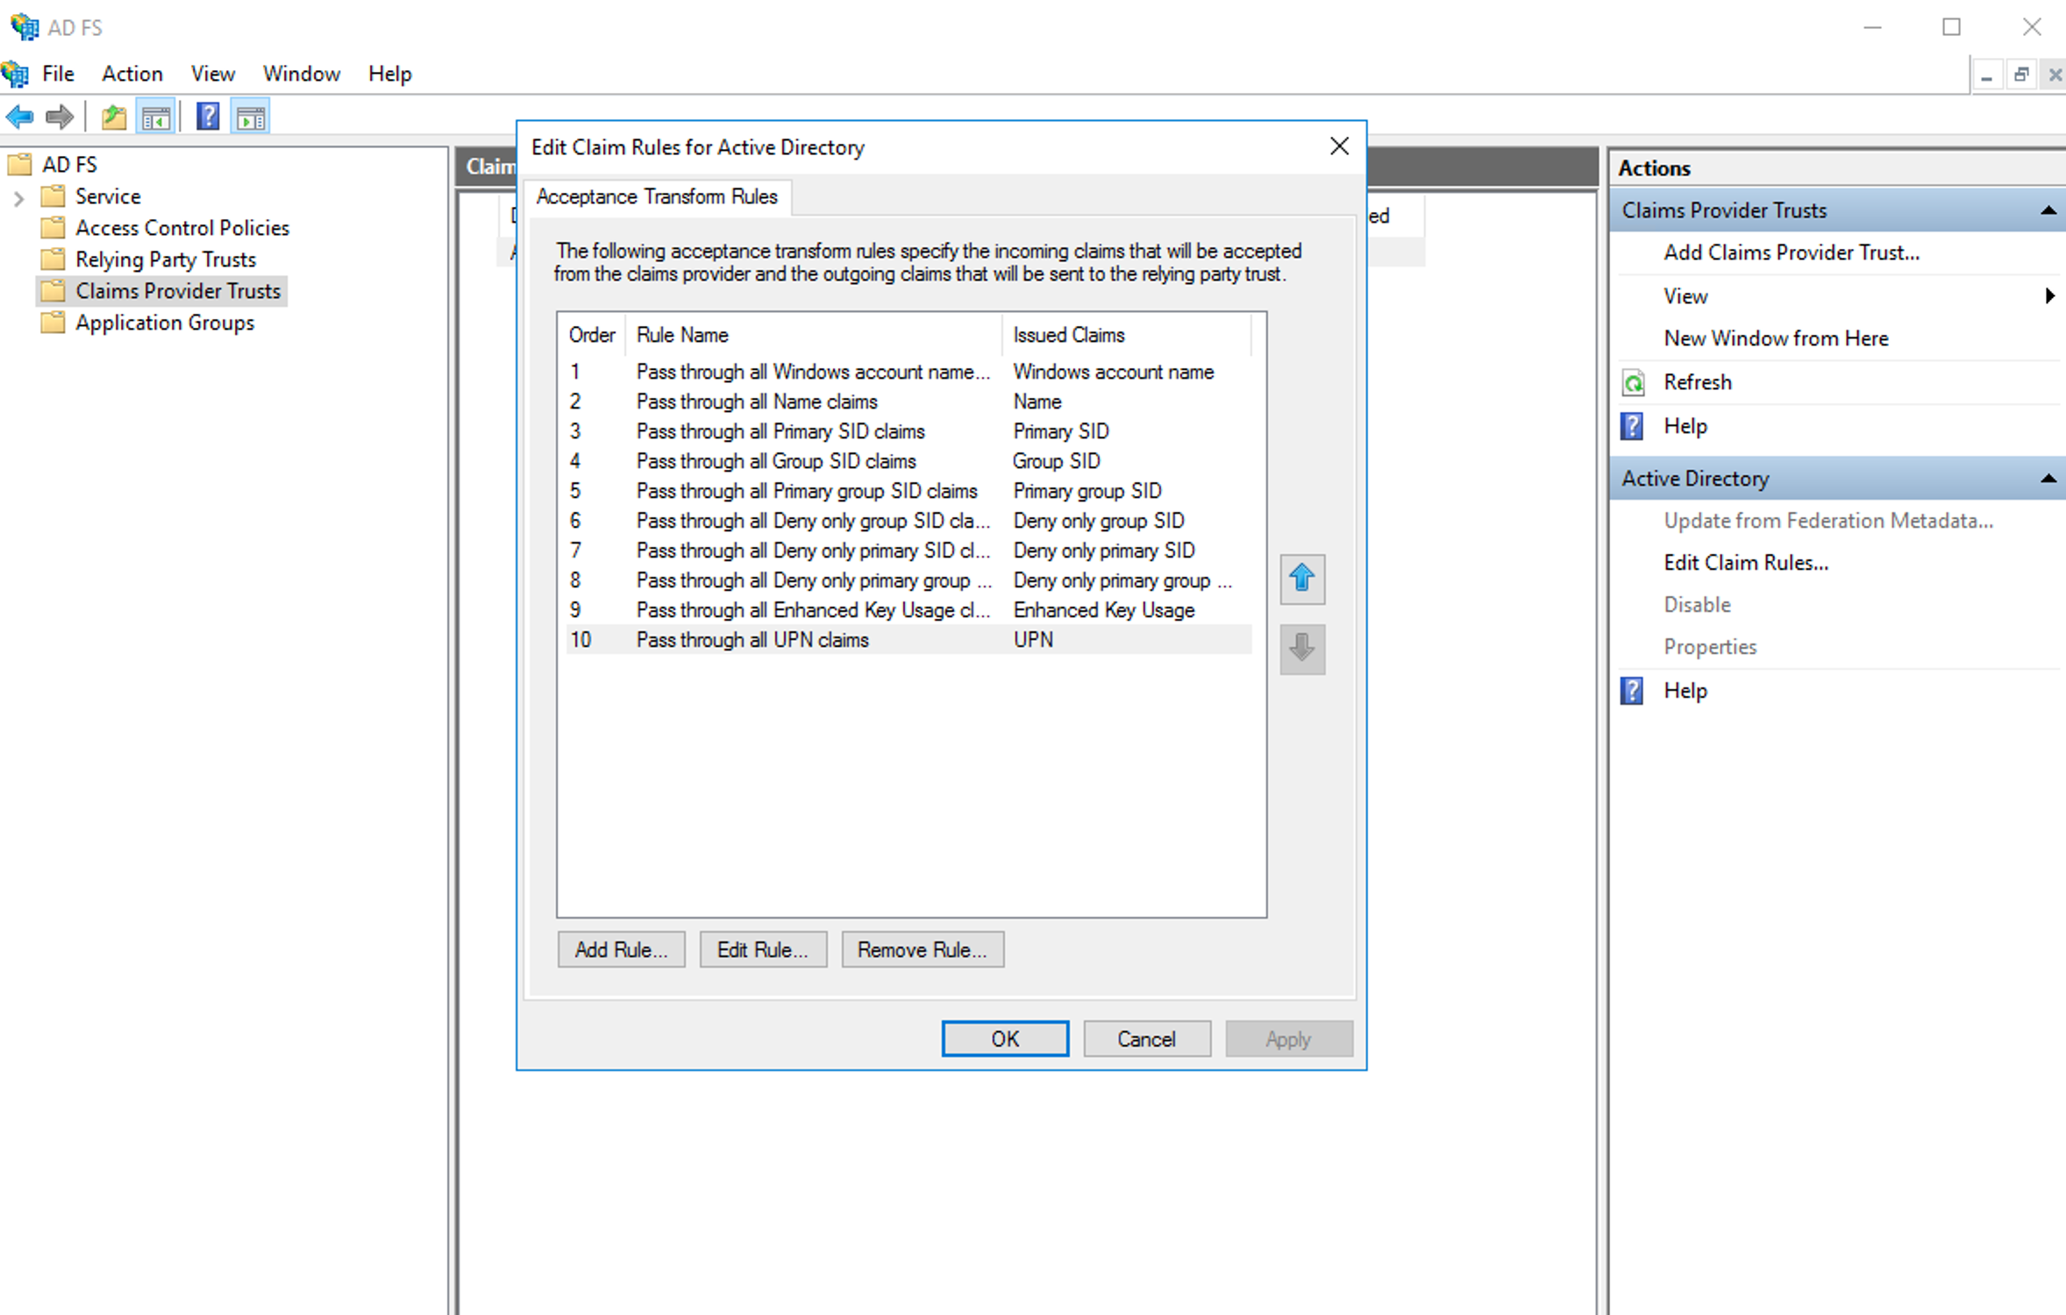The height and width of the screenshot is (1315, 2066).
Task: Select rule 4 Pass through all Group SID claims
Action: (x=908, y=461)
